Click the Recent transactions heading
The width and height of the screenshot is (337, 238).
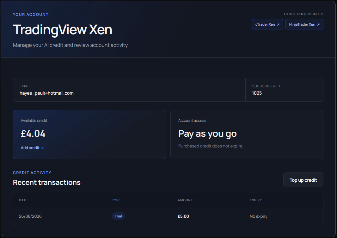click(47, 183)
